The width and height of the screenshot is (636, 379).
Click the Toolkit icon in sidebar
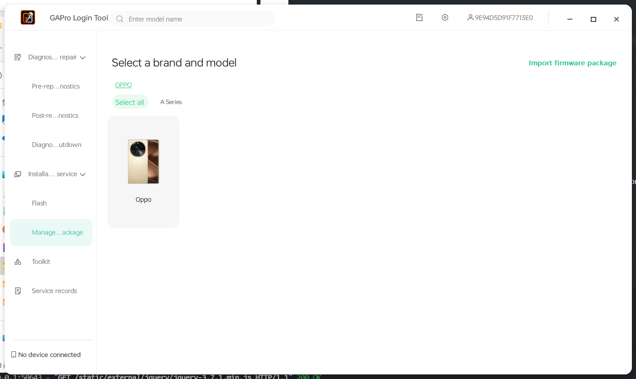tap(18, 262)
